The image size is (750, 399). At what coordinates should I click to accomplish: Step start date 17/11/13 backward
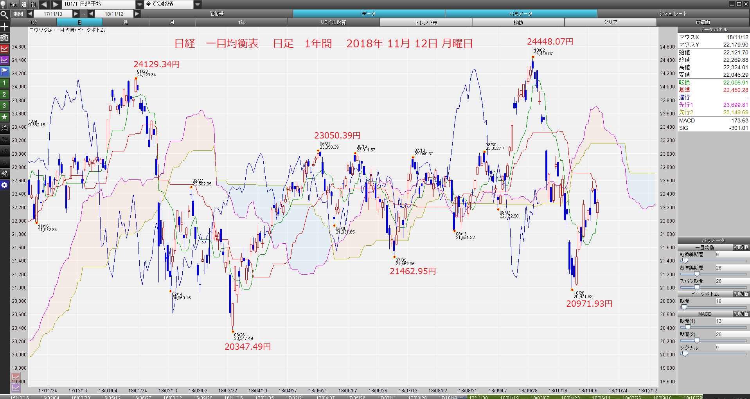point(30,14)
